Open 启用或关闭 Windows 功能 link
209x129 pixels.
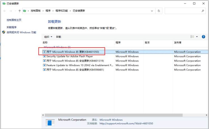(x=21, y=32)
